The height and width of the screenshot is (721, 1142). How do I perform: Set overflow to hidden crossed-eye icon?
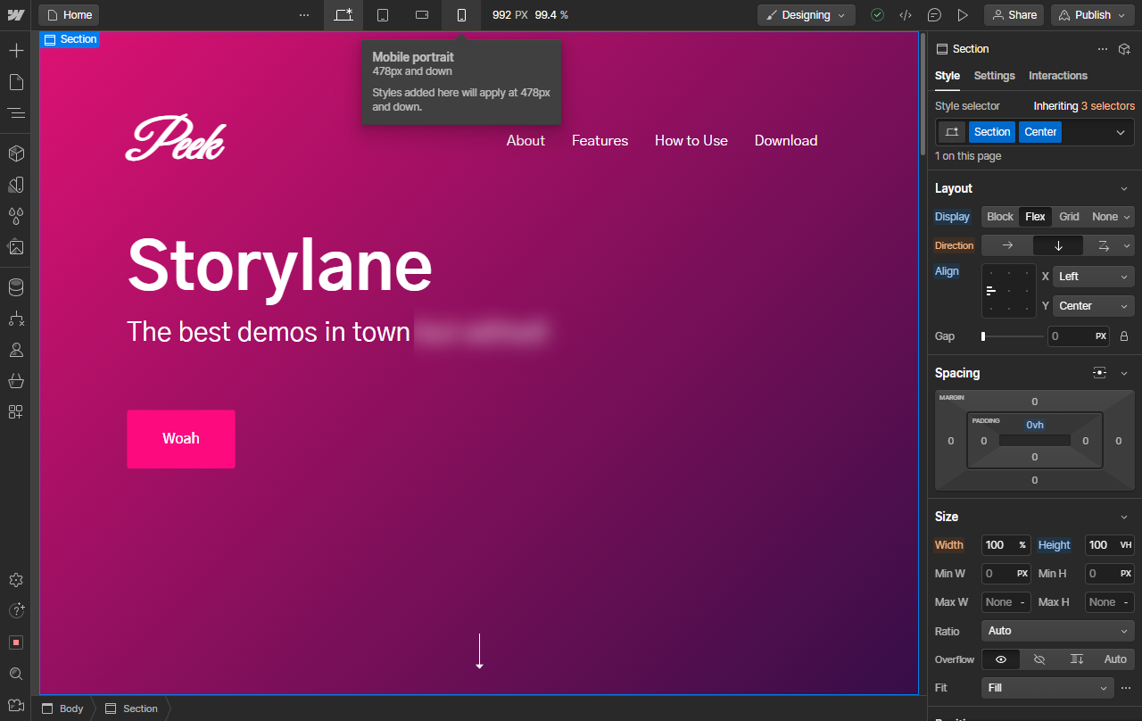click(x=1039, y=659)
